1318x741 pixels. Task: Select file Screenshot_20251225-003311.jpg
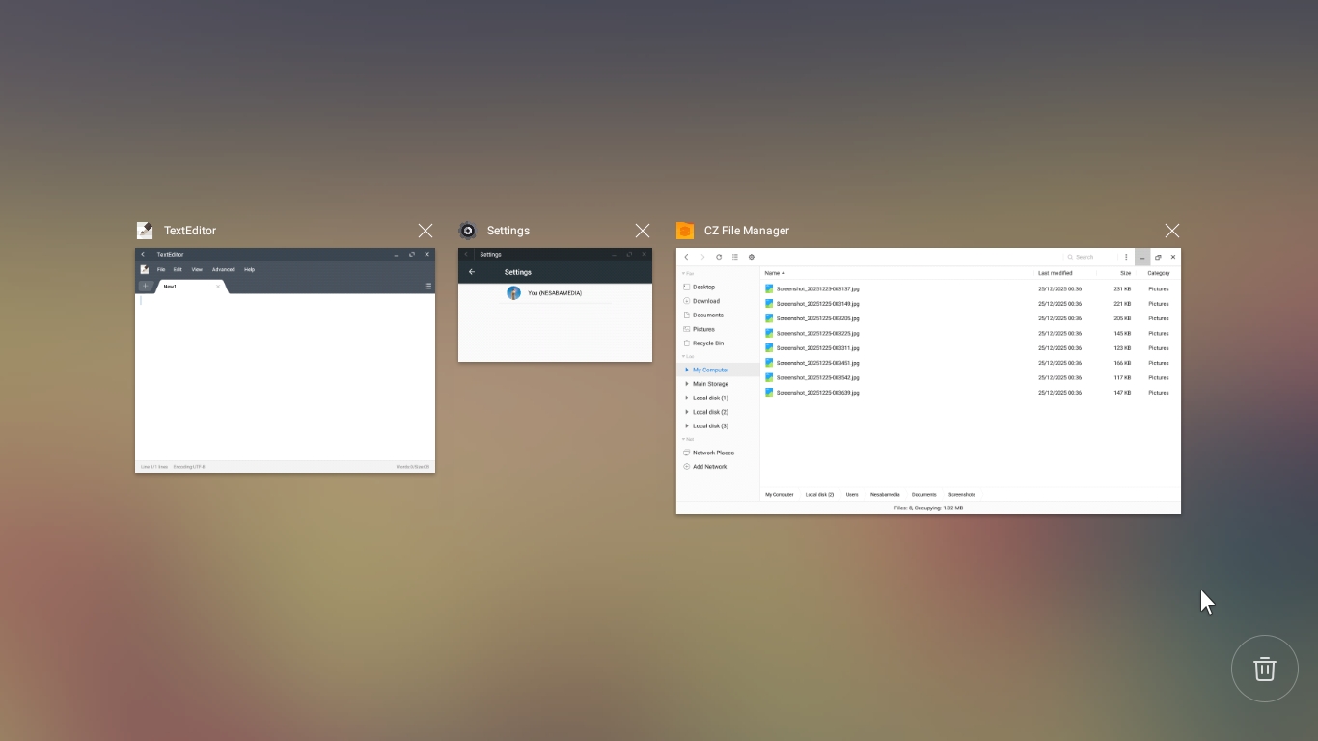click(817, 348)
